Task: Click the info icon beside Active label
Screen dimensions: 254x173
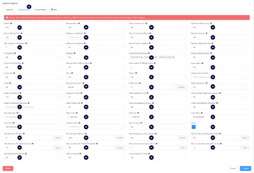Action: point(10,23)
